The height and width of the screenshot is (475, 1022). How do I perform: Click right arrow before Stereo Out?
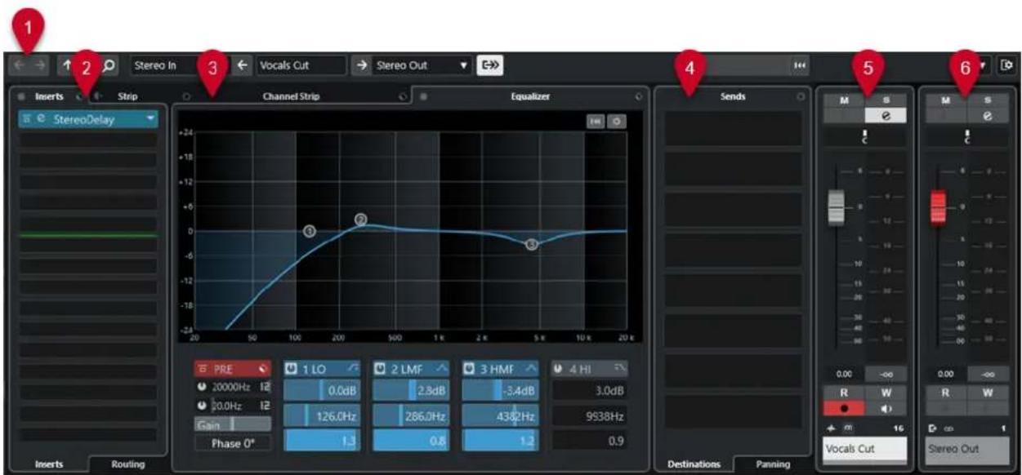362,65
